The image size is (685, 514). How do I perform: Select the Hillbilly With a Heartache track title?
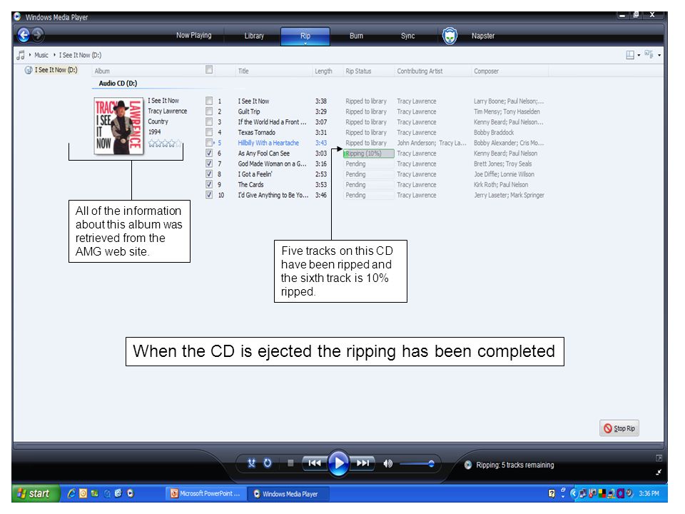click(x=268, y=143)
